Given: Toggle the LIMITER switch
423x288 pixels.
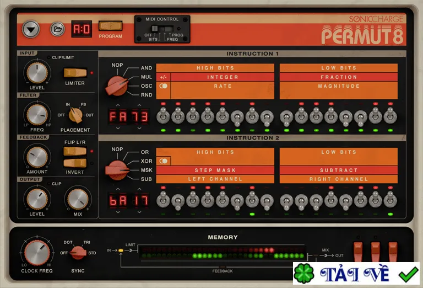Looking at the screenshot, I should click(75, 73).
